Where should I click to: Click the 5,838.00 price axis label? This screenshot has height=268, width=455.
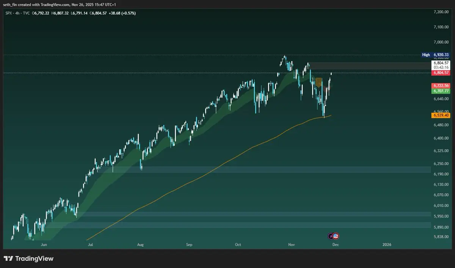click(x=441, y=237)
